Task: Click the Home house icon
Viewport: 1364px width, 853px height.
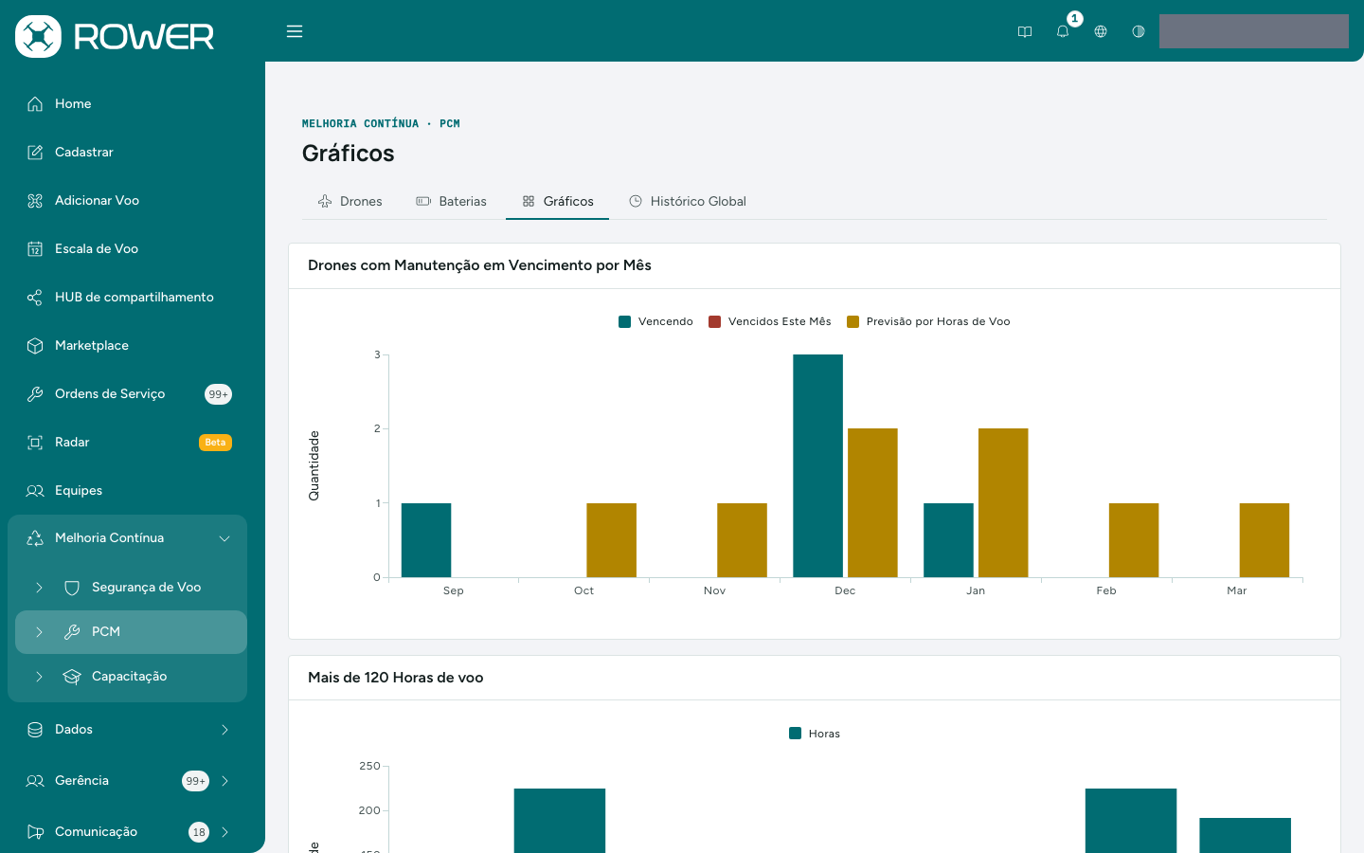Action: 35,104
